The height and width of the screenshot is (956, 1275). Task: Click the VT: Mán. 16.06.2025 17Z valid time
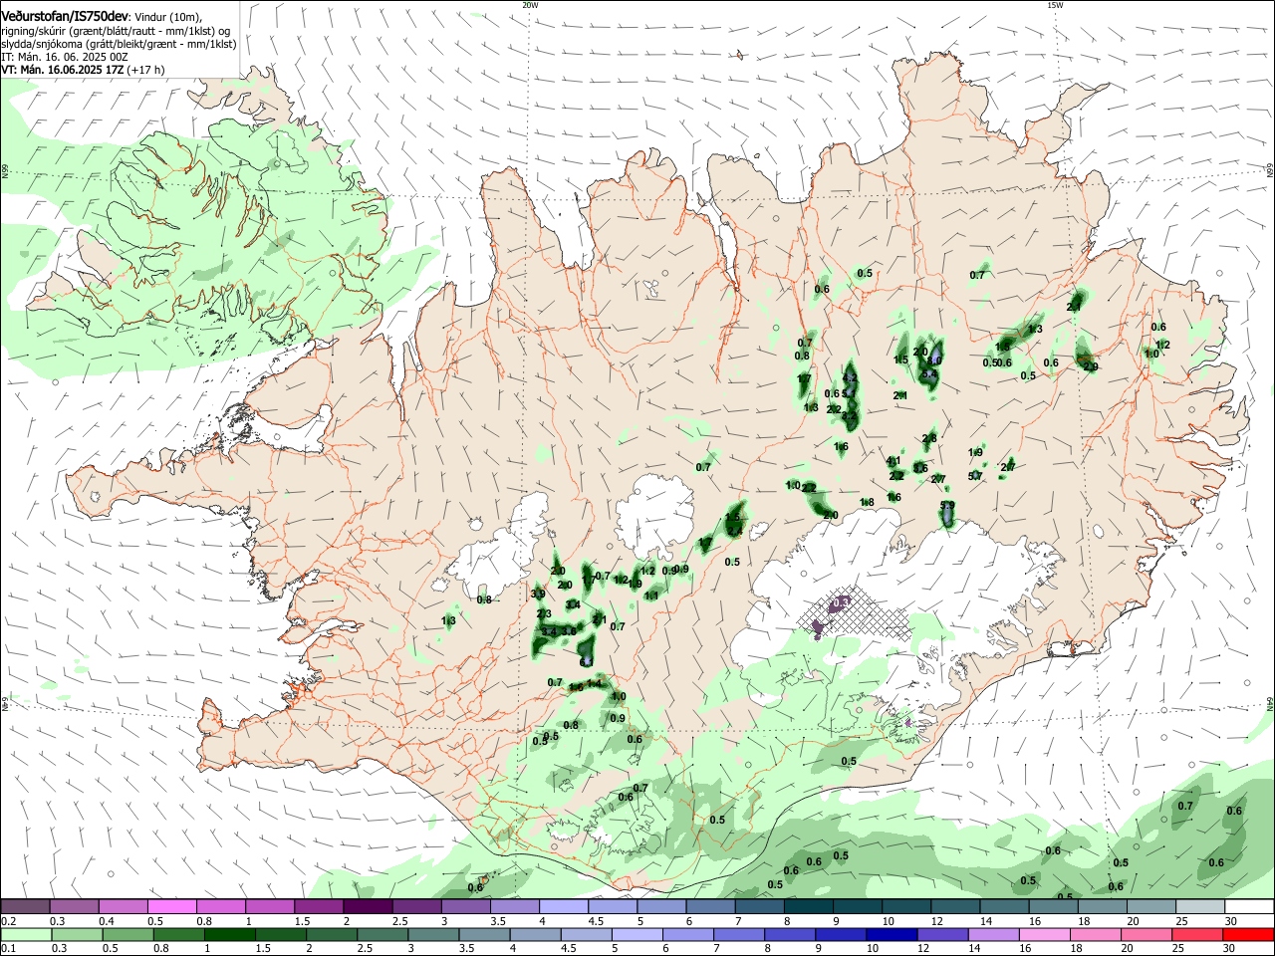point(62,70)
